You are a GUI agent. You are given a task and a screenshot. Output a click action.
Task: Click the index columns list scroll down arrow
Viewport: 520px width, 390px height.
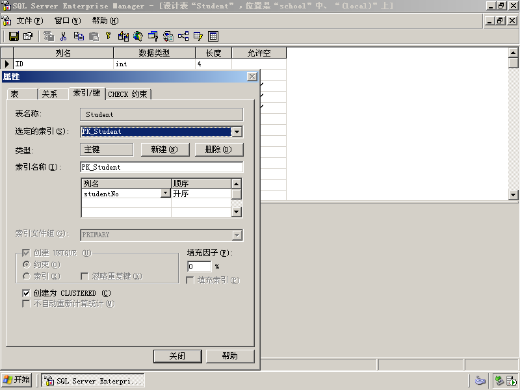[236, 211]
